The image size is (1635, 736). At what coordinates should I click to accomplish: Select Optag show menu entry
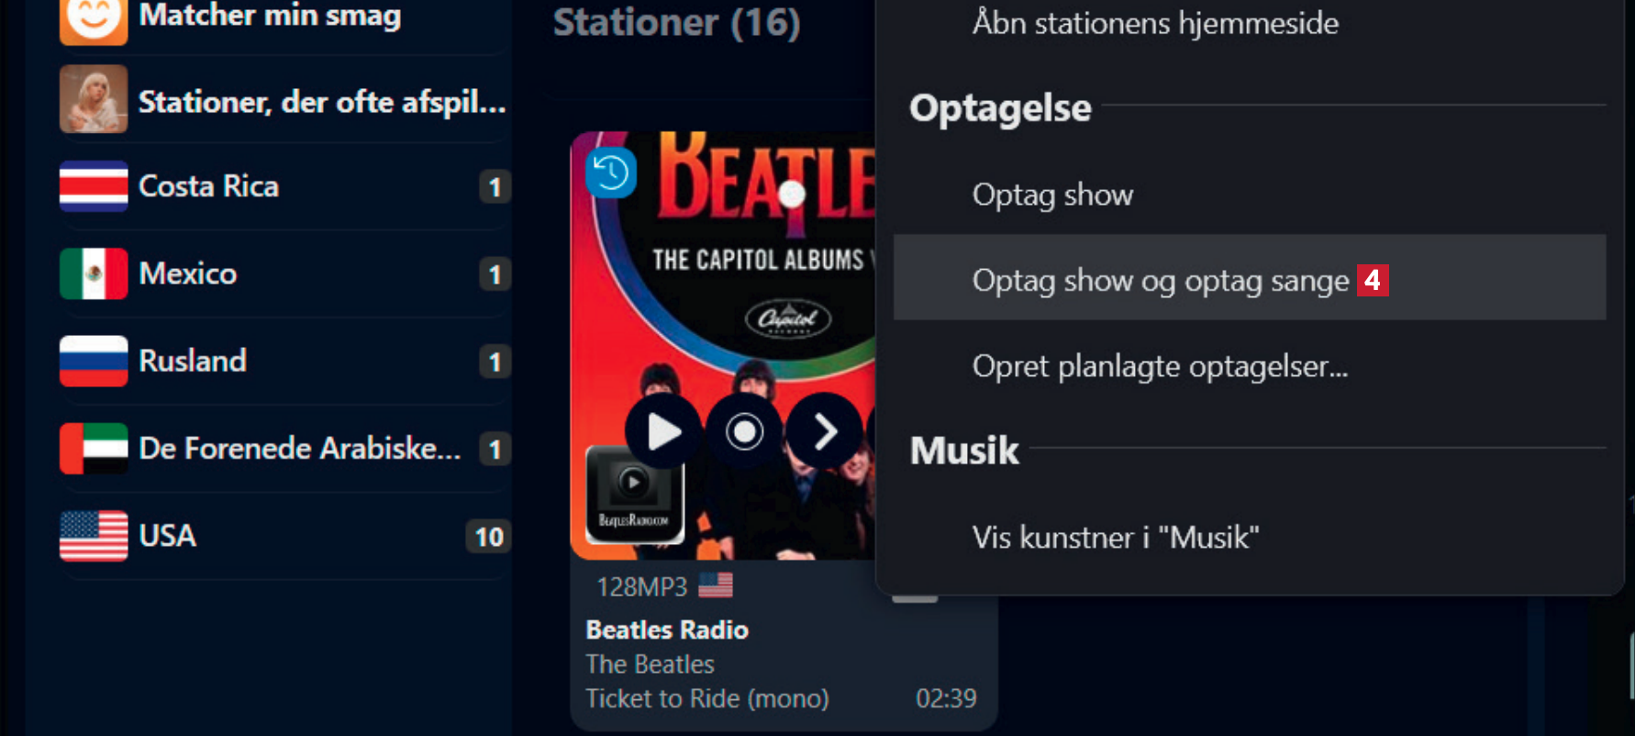coord(1052,195)
